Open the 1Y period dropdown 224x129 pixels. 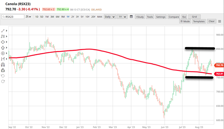[122, 17]
